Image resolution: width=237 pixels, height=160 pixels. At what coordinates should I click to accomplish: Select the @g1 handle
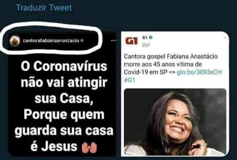pyautogui.click(x=146, y=45)
